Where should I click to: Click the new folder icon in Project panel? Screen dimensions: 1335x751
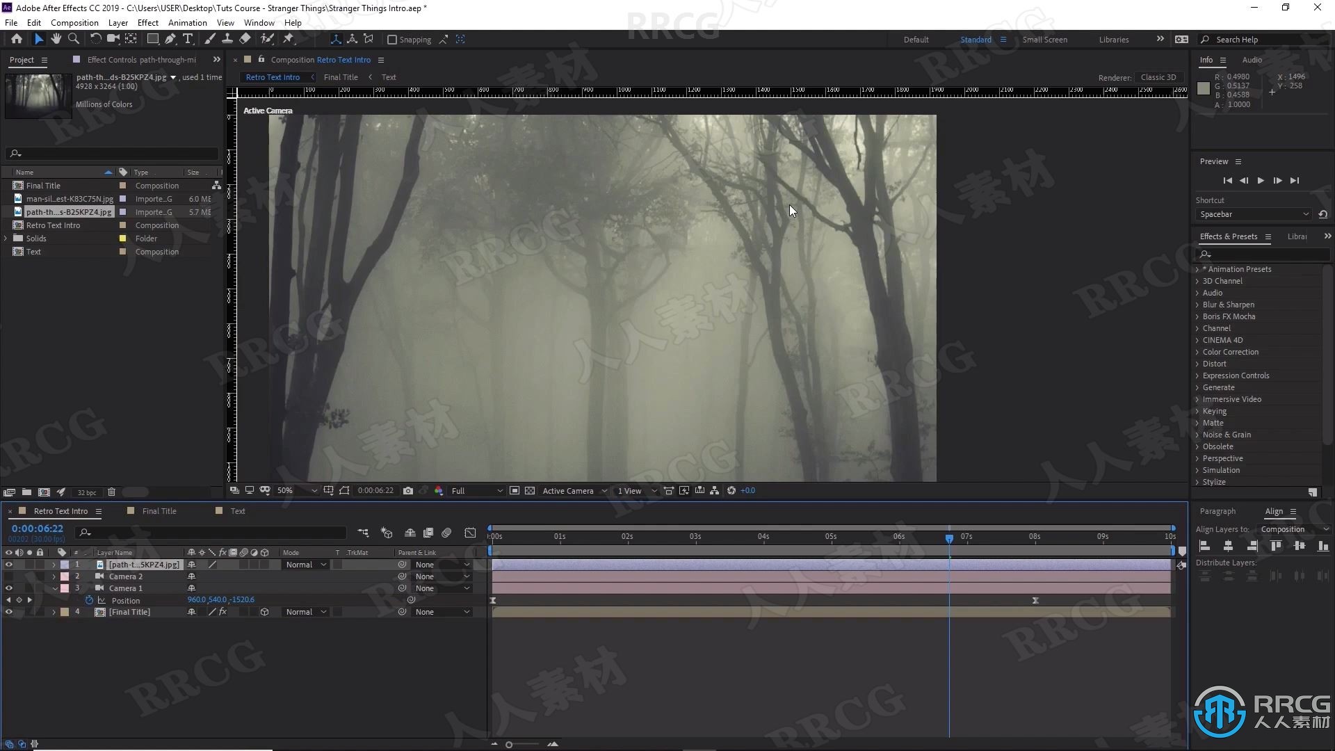(26, 492)
